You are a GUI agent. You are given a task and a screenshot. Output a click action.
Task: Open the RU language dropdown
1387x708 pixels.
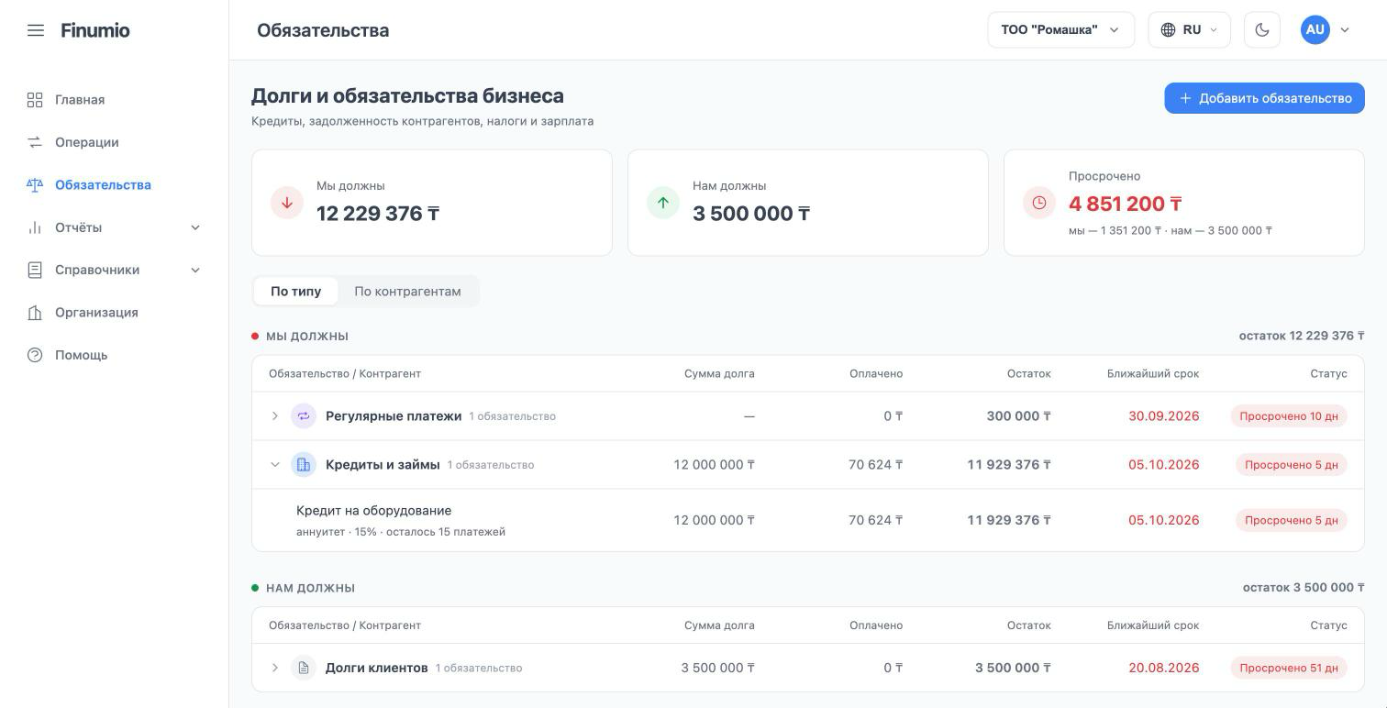(x=1190, y=29)
